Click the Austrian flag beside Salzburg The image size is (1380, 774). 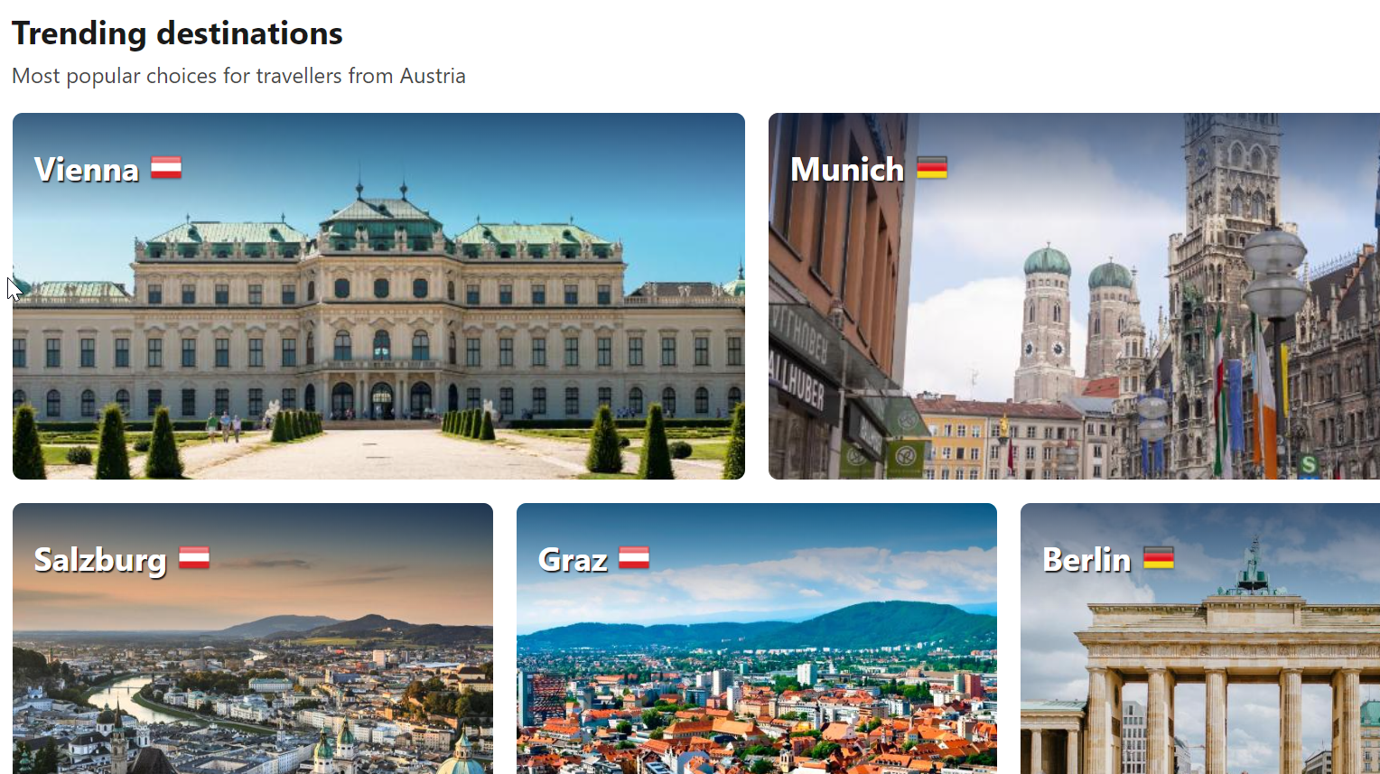pos(194,558)
